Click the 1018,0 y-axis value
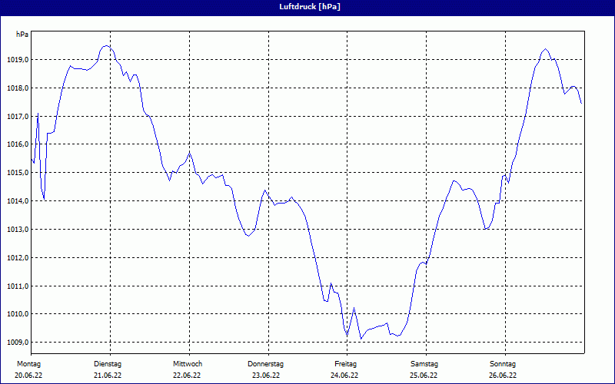 click(x=16, y=88)
